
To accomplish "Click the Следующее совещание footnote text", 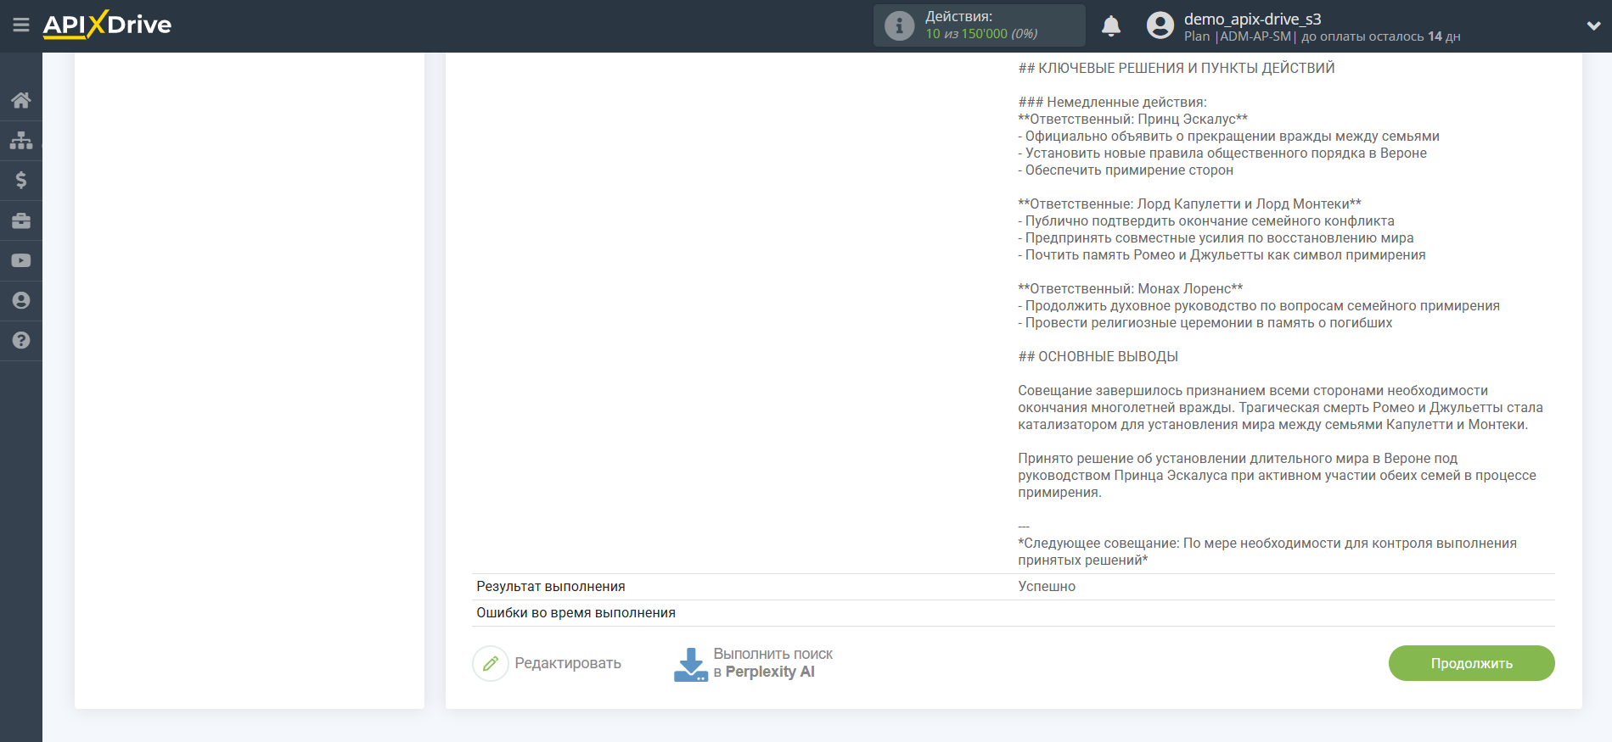I will pyautogui.click(x=1267, y=552).
